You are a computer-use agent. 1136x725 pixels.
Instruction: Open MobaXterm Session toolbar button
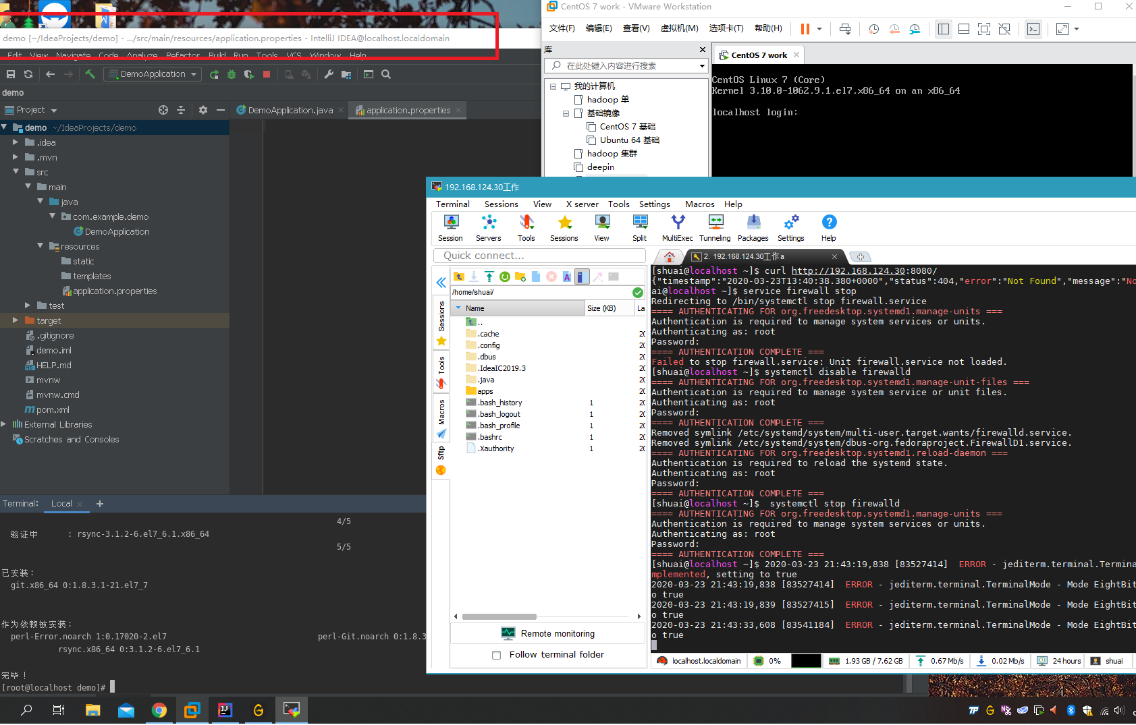coord(450,228)
